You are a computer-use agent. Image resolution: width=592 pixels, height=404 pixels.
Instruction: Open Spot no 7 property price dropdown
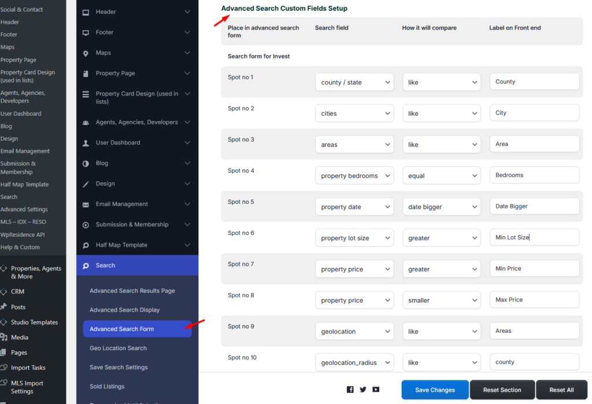(x=354, y=269)
